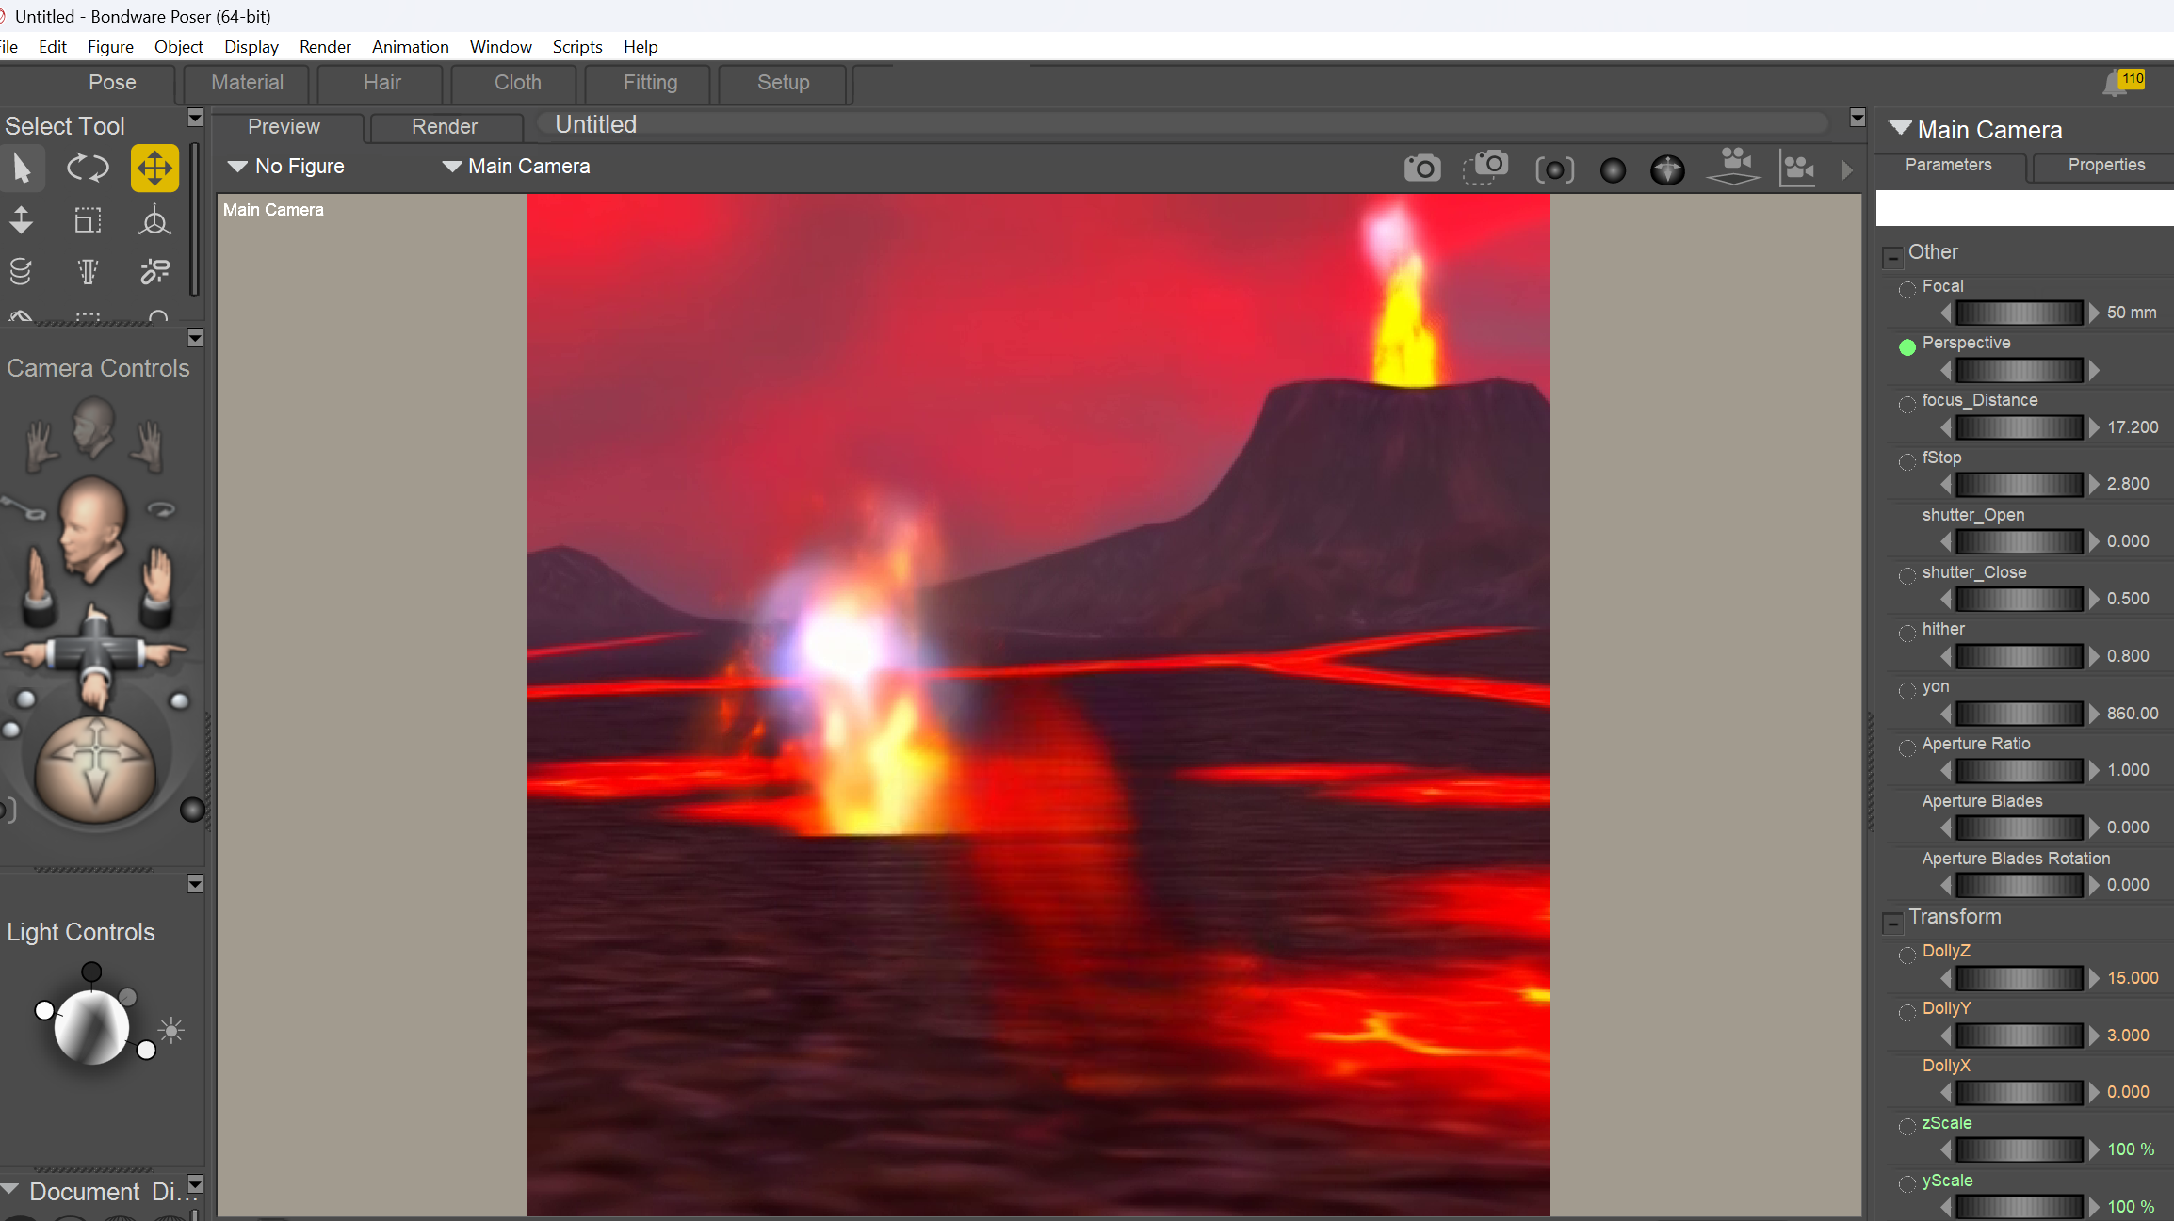This screenshot has width=2174, height=1221.
Task: Collapse the Transform parameter group
Action: (x=1892, y=922)
